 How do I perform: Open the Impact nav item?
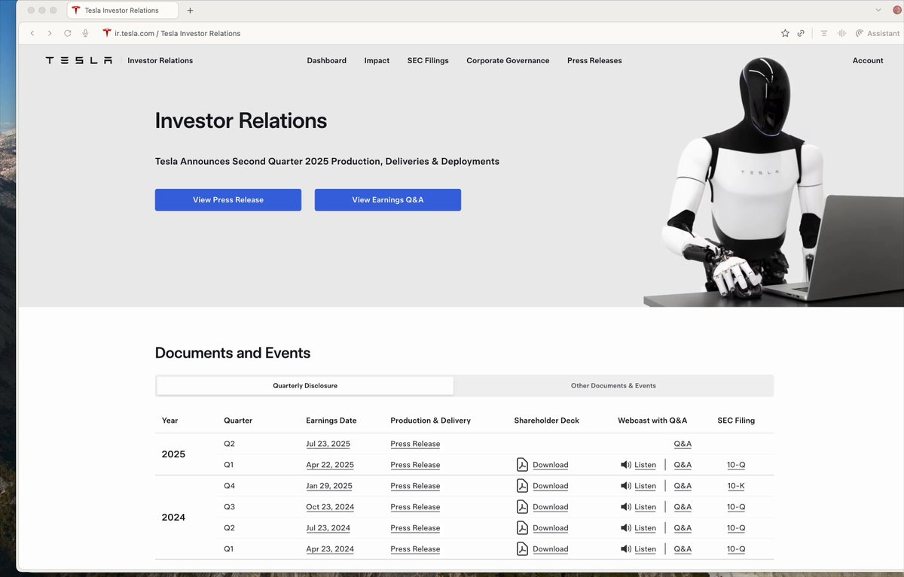[377, 60]
